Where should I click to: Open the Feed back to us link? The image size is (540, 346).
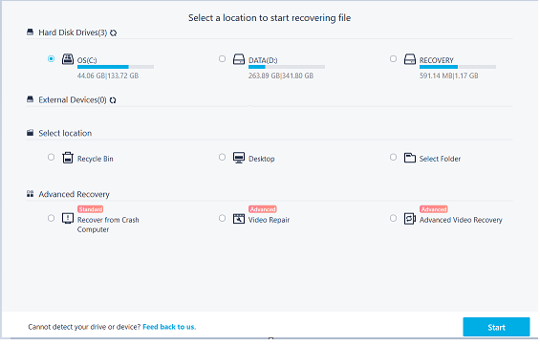coord(169,327)
